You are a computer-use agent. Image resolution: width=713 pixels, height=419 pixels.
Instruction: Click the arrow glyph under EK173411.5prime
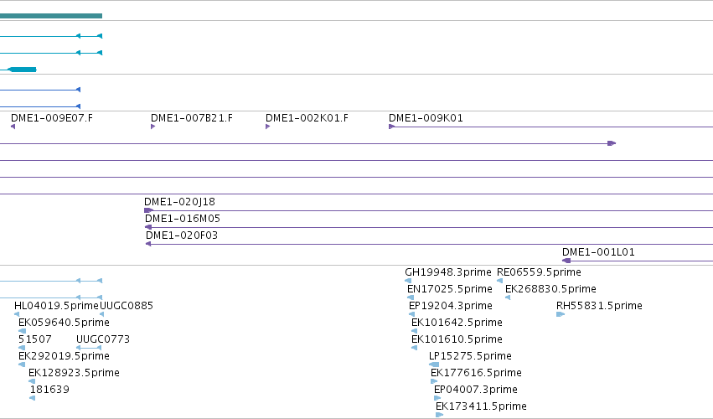[x=439, y=415]
